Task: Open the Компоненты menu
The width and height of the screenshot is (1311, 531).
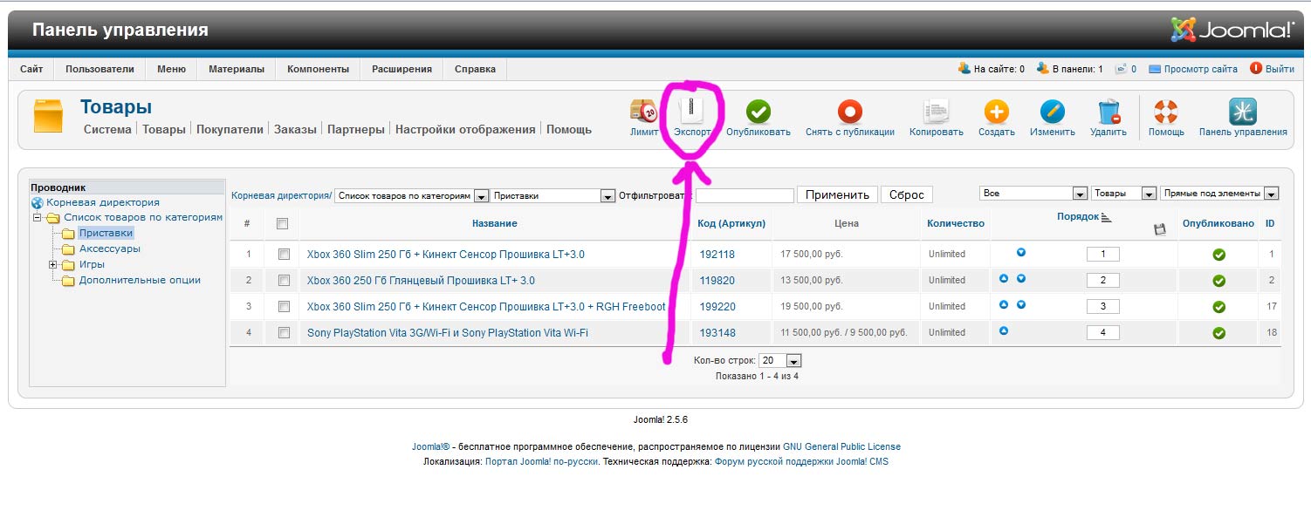Action: tap(318, 69)
